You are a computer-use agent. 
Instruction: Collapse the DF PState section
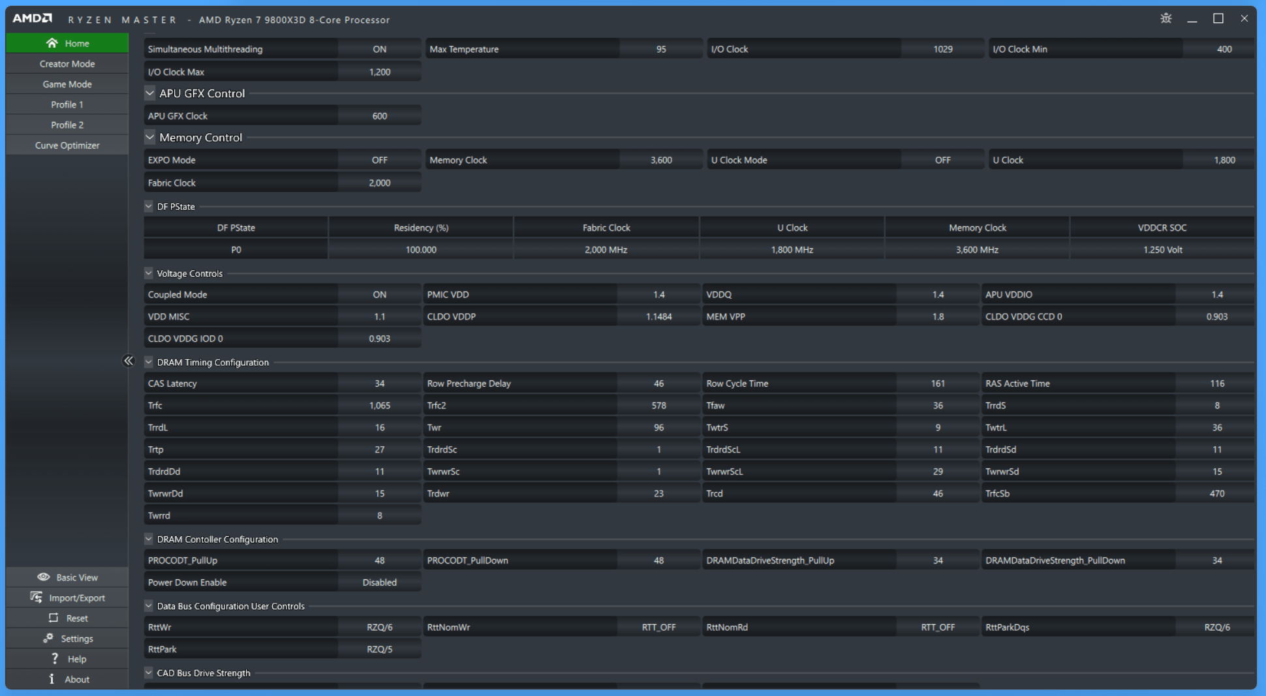pyautogui.click(x=149, y=206)
